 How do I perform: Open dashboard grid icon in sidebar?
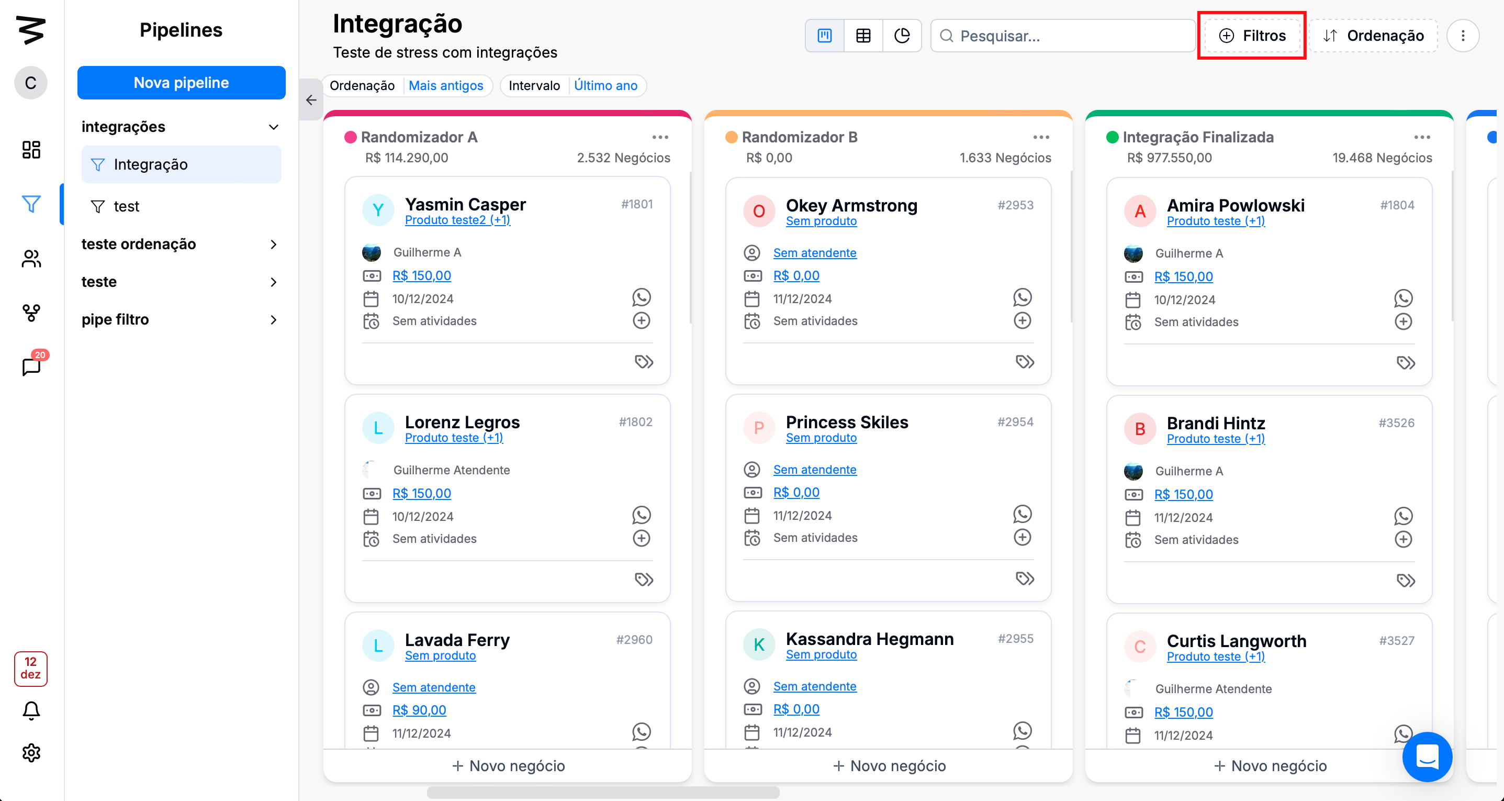[31, 150]
